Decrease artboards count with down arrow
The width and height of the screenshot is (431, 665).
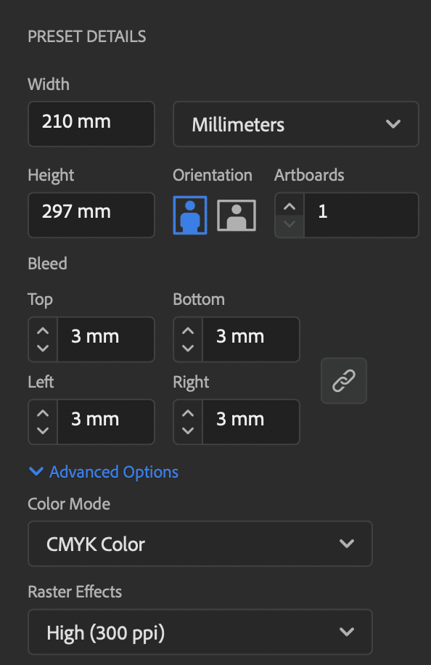(290, 224)
